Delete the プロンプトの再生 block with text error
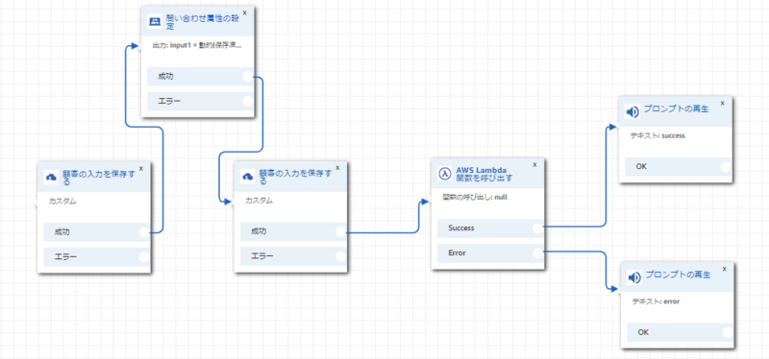 (x=724, y=269)
